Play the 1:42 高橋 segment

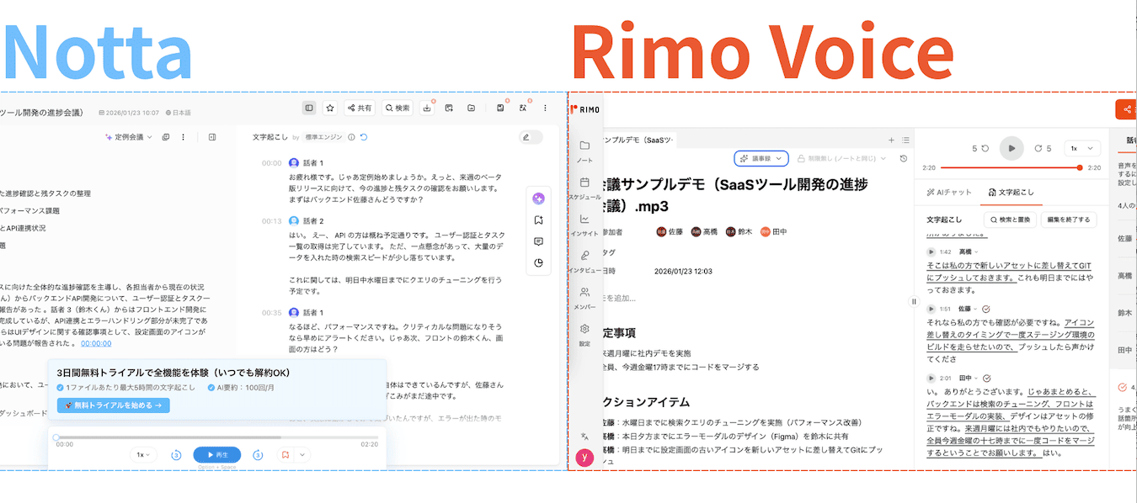(931, 251)
